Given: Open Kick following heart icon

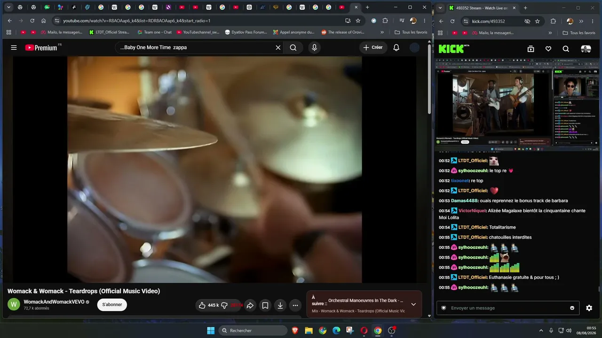Looking at the screenshot, I should point(548,49).
